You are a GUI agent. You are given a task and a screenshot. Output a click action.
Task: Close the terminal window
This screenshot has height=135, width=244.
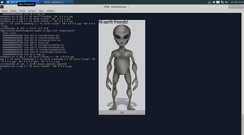pos(242,7)
